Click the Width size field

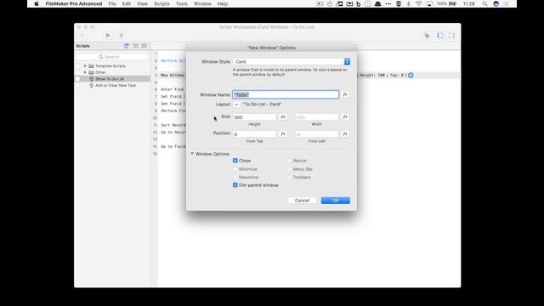tap(316, 117)
